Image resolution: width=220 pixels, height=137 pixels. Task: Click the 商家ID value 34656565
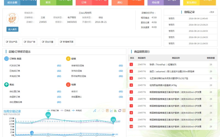(72, 22)
